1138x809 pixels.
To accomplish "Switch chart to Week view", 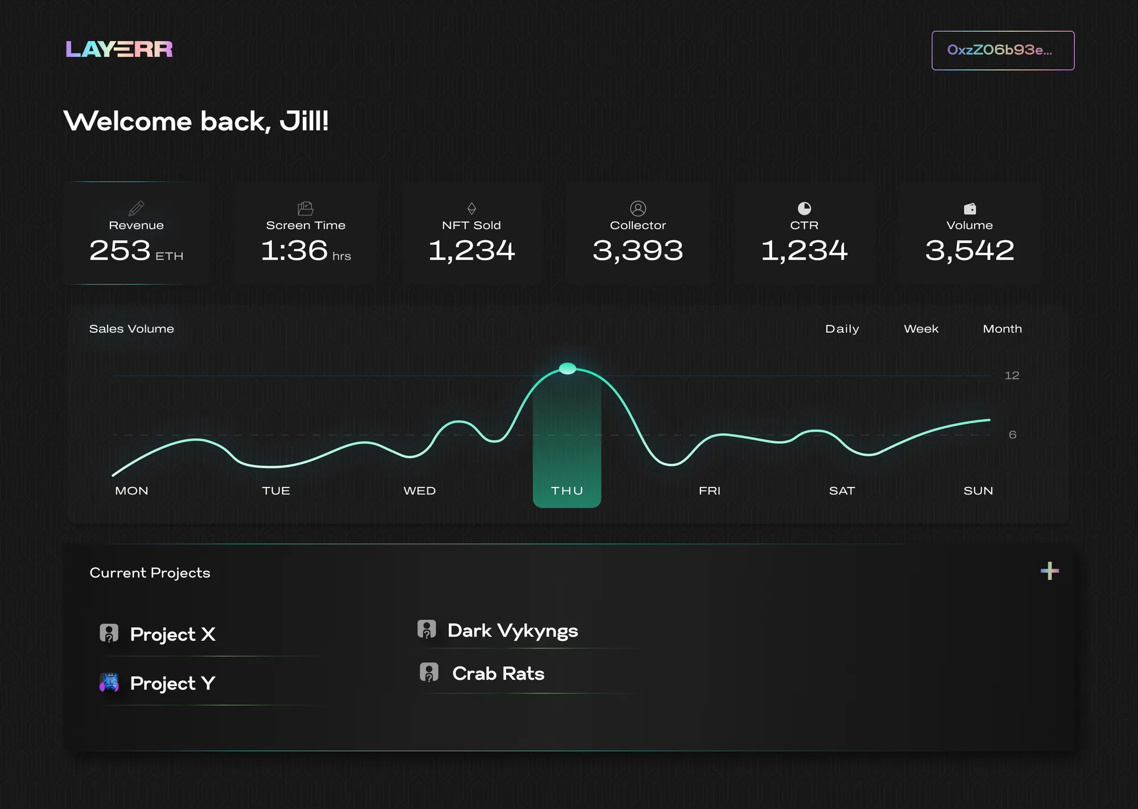I will 921,329.
